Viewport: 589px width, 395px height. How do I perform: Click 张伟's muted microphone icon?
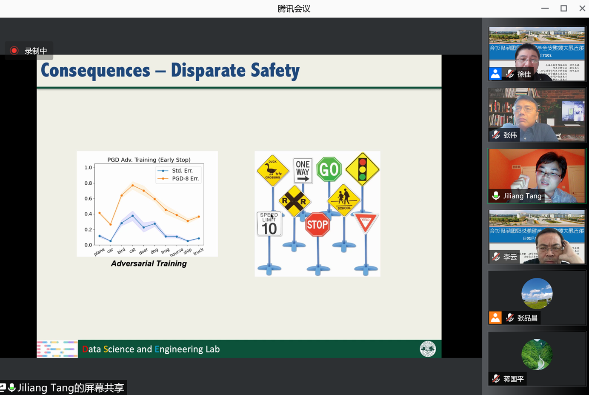(496, 135)
